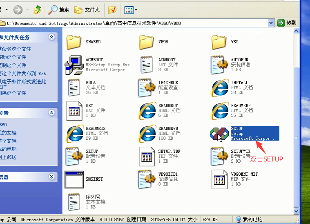Image resolution: width=310 pixels, height=224 pixels.
Task: Select the READMERP HTML document icon
Action: tap(219, 111)
